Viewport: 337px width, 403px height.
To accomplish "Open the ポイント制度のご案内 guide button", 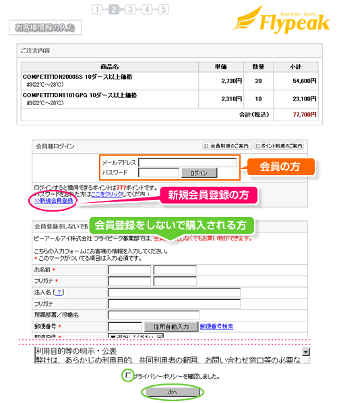I will click(279, 146).
